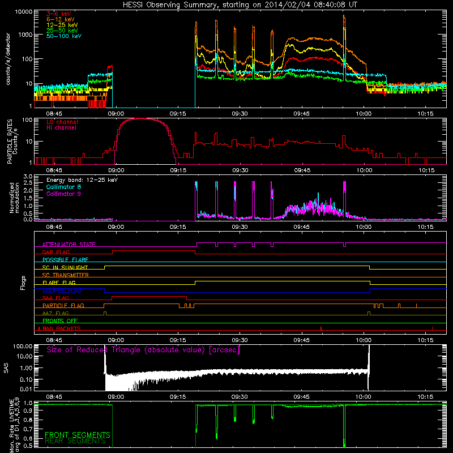453x453 pixels.
Task: Select the FRONT SEGMENTS legend label
Action: click(78, 435)
